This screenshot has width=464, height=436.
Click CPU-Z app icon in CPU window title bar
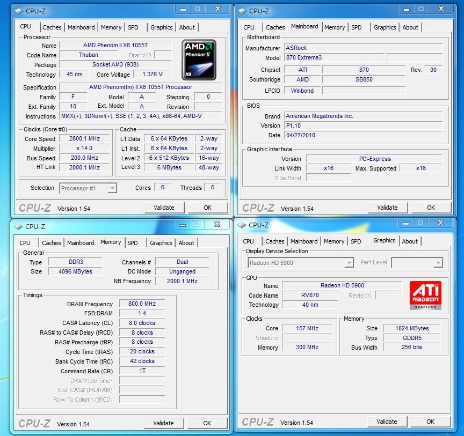pos(19,11)
